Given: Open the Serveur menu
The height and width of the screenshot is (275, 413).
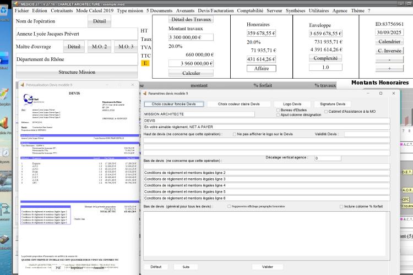Looking at the screenshot, I should pos(274,10).
